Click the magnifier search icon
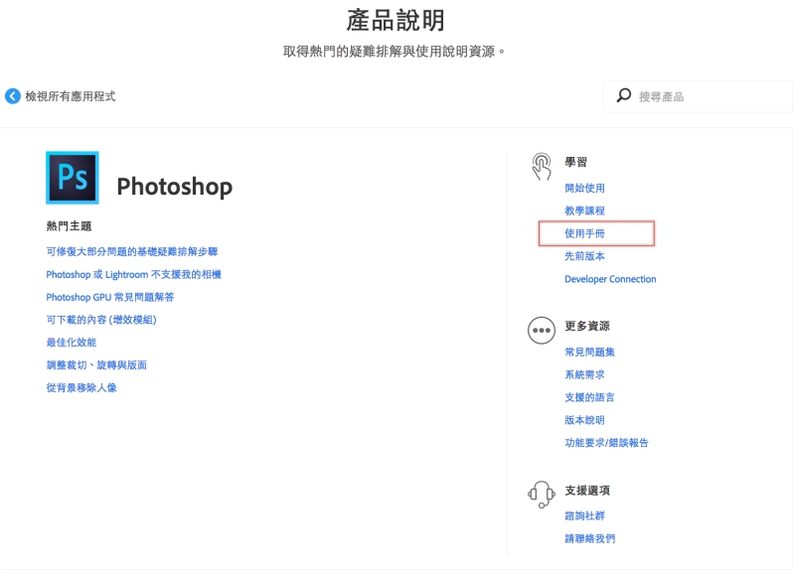The height and width of the screenshot is (574, 795). pos(624,95)
